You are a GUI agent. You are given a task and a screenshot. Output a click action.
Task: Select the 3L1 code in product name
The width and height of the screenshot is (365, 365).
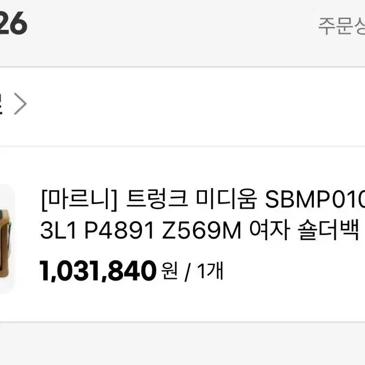pos(58,230)
